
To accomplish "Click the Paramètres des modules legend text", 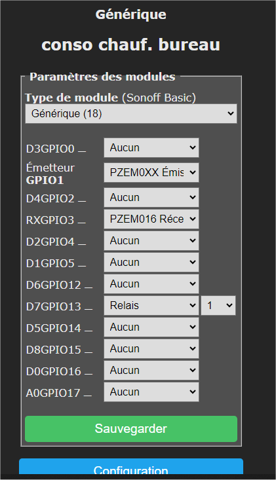I will [103, 77].
